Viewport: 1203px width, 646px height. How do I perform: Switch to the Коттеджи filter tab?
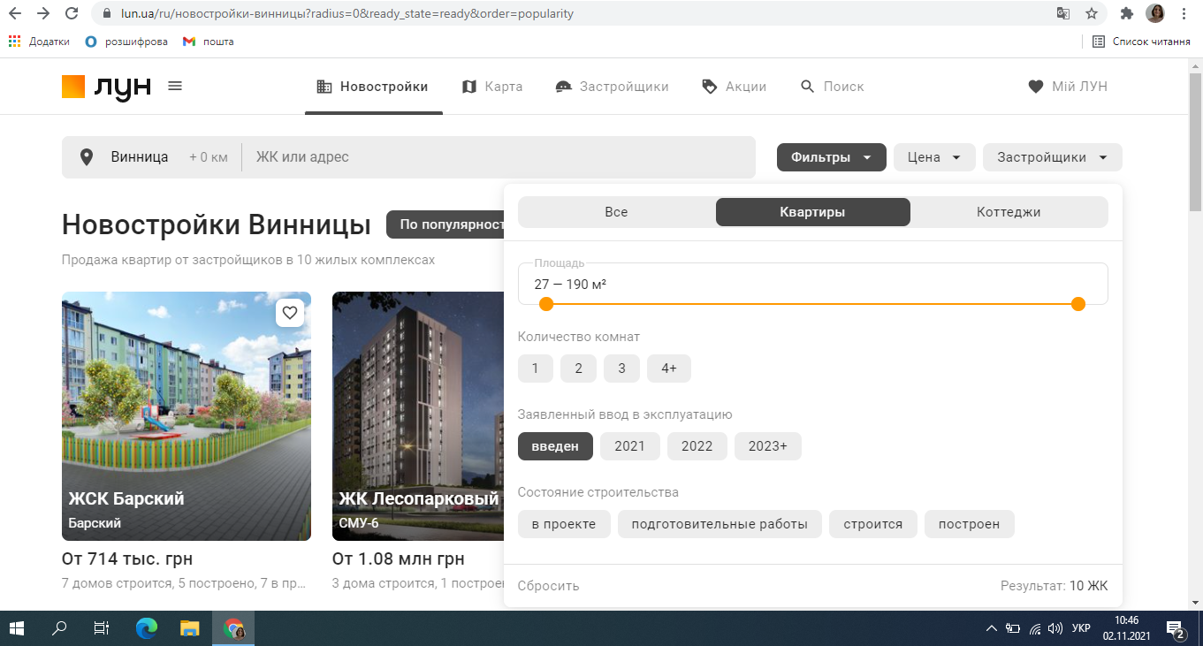click(1009, 212)
